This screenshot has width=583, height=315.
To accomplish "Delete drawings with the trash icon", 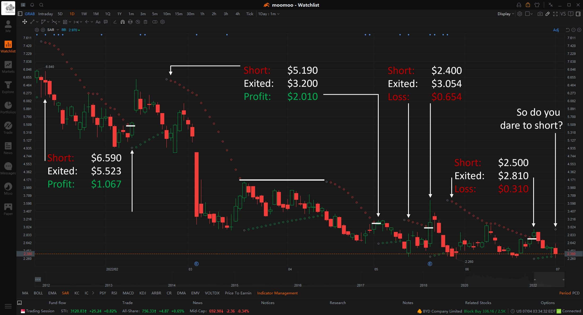I will click(x=145, y=22).
